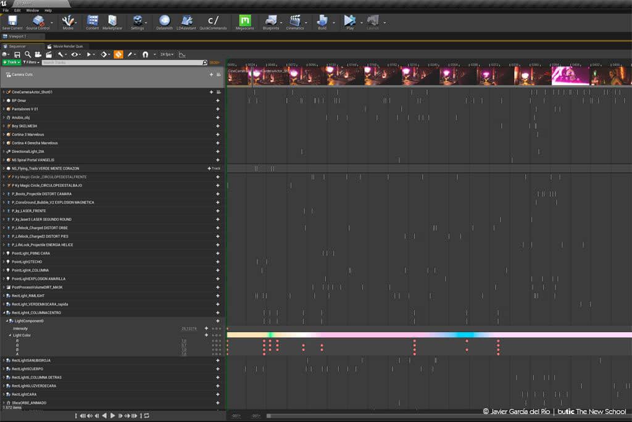Click the Blueprints toolbar icon
Screen dimensions: 632x422
[271, 22]
